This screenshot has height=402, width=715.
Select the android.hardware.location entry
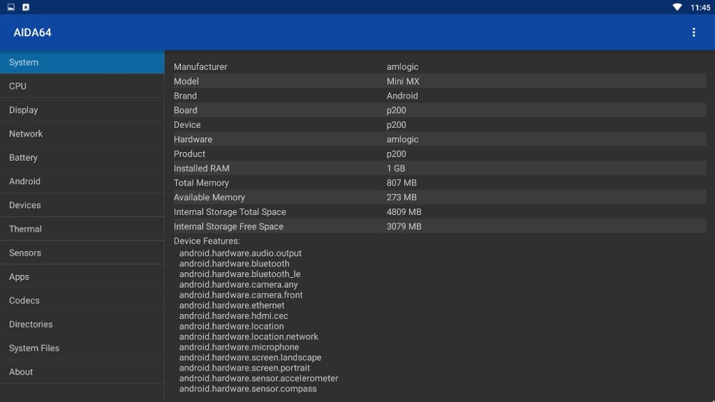point(231,326)
